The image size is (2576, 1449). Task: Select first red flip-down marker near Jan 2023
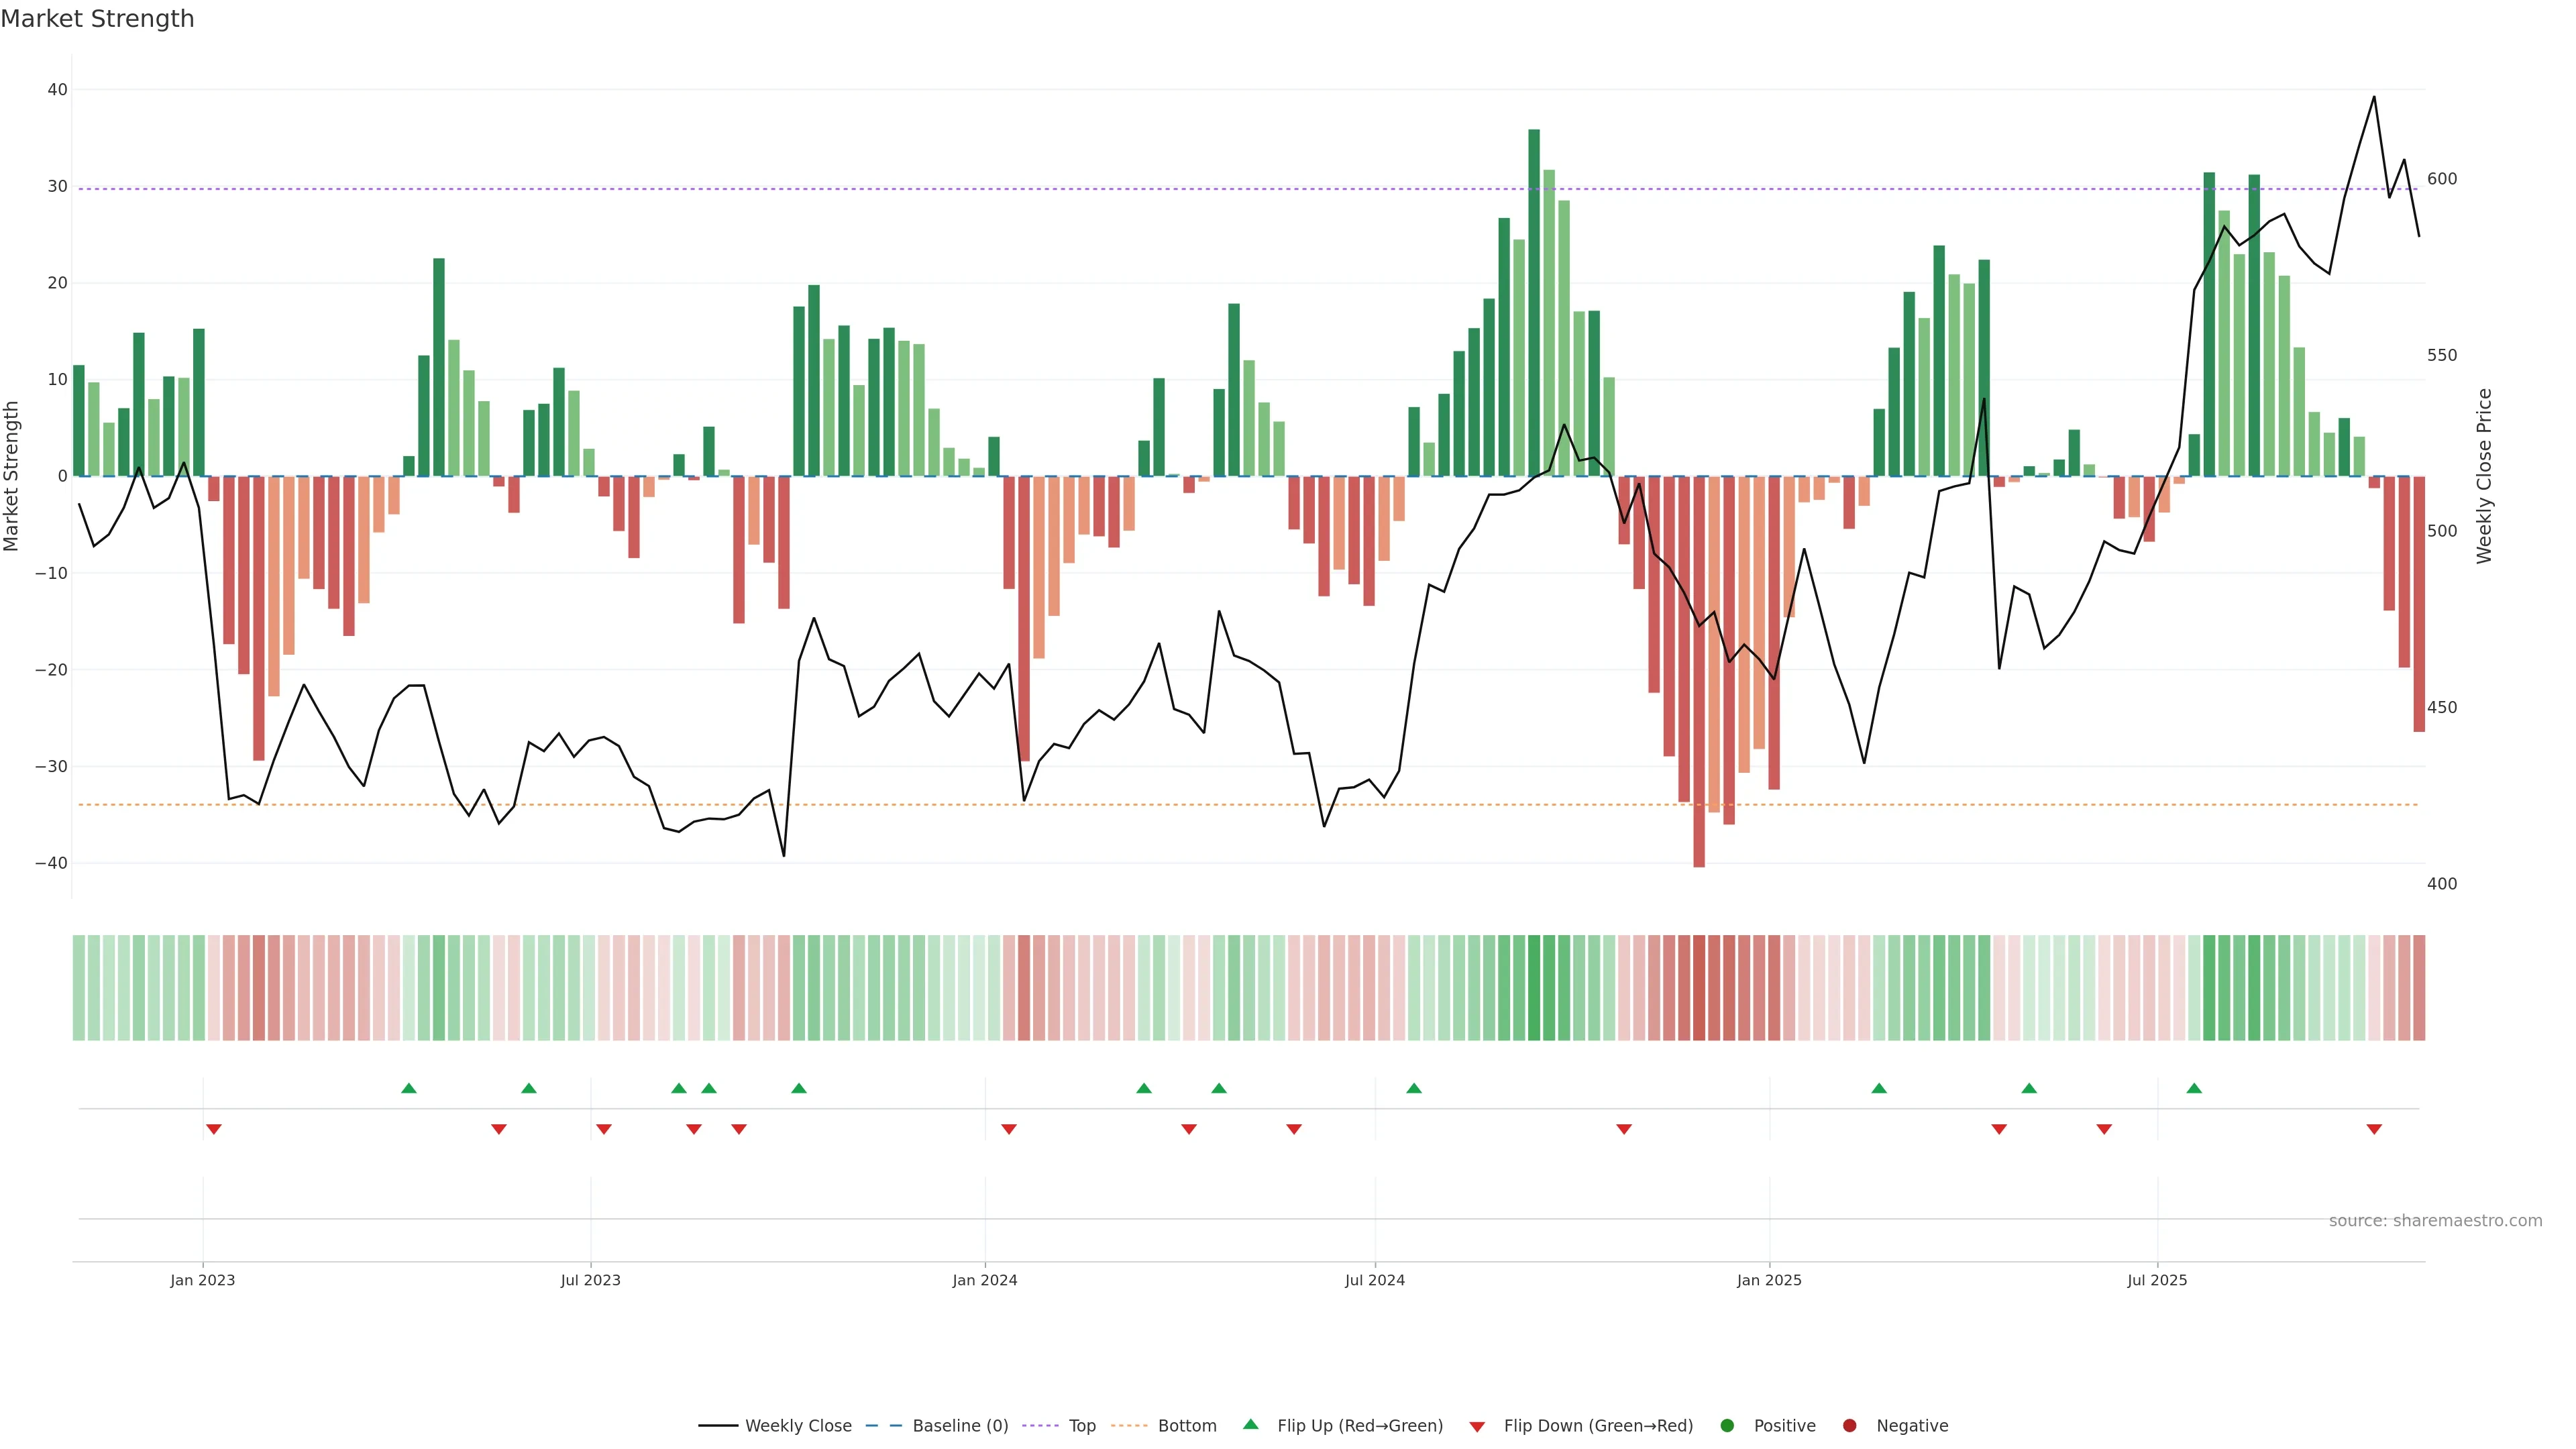pos(214,1129)
